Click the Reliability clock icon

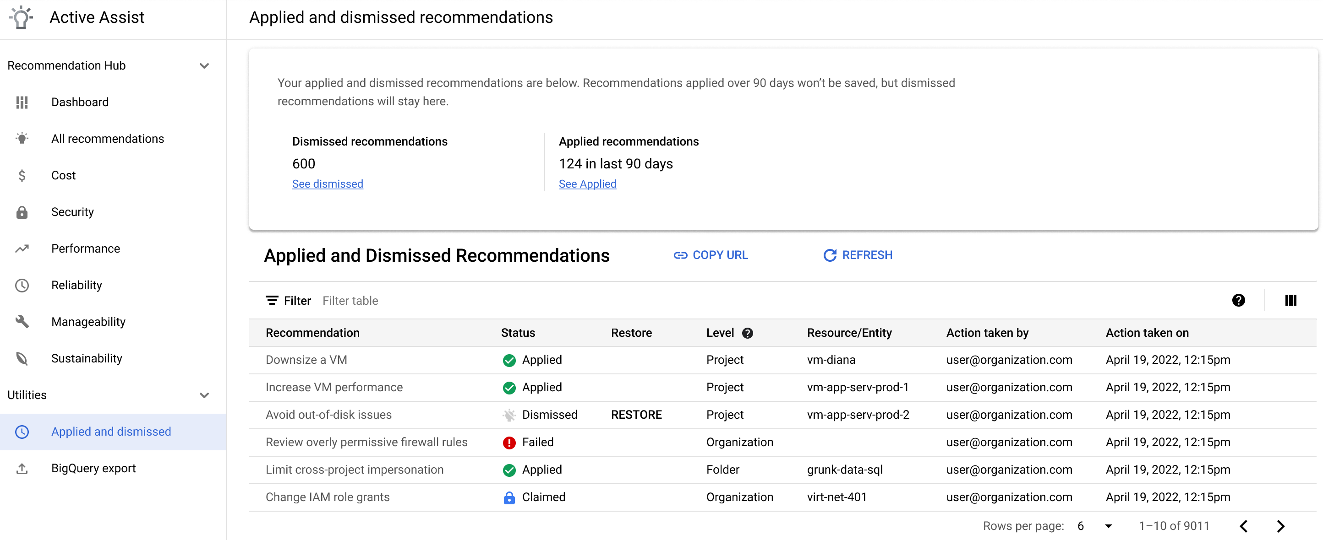point(23,285)
